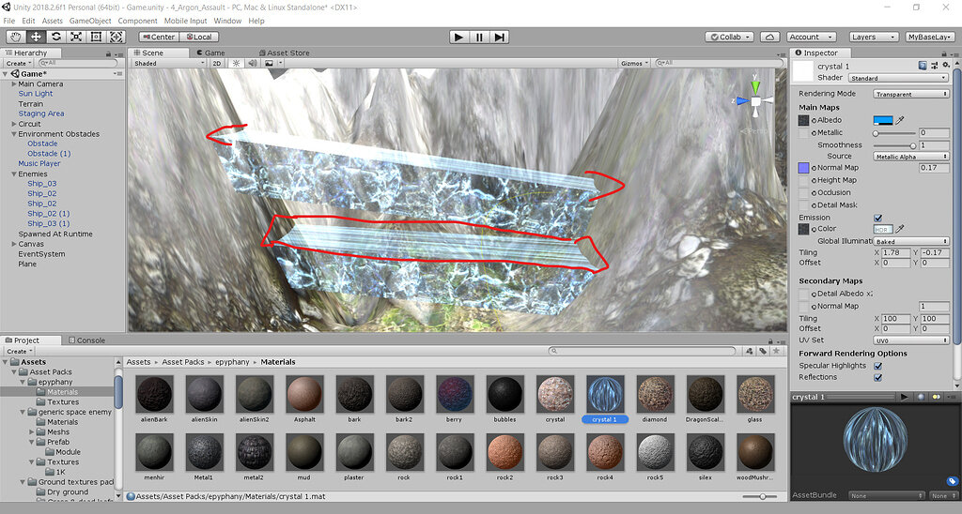962x514 pixels.
Task: Play the material preview animation
Action: point(904,397)
